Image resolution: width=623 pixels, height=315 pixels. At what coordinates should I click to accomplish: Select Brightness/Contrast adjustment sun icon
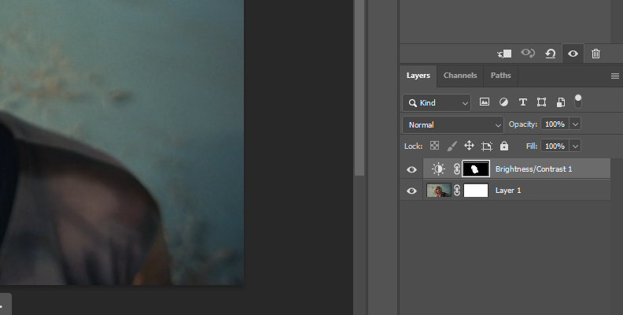438,169
